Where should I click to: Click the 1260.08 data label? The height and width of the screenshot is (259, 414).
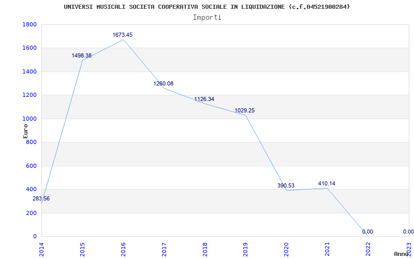pyautogui.click(x=164, y=83)
